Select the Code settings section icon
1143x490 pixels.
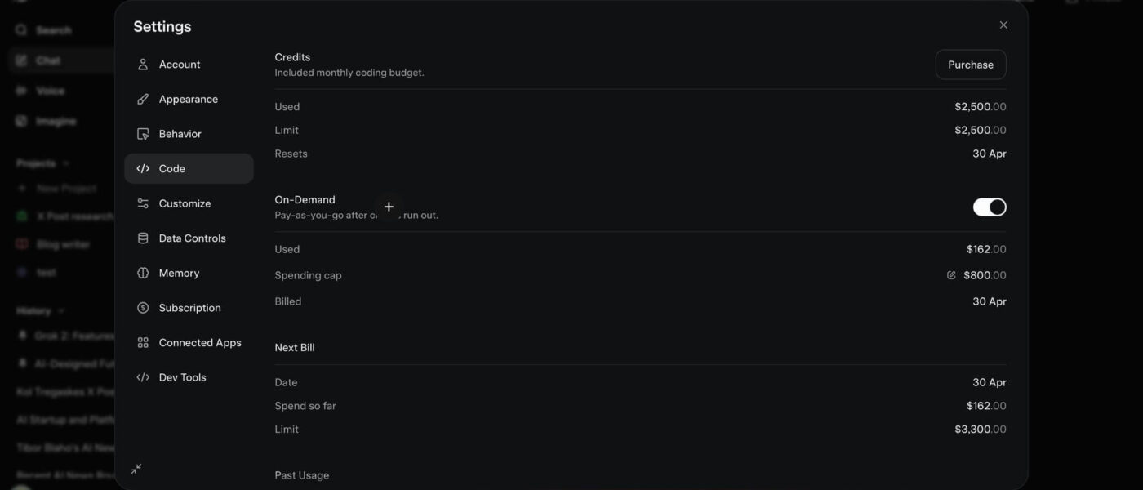pyautogui.click(x=142, y=167)
